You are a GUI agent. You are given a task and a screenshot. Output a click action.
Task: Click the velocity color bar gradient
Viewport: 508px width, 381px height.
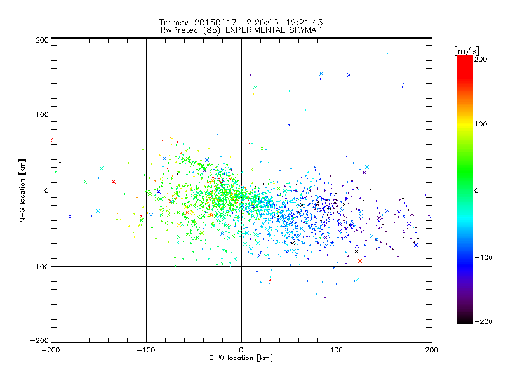(465, 190)
